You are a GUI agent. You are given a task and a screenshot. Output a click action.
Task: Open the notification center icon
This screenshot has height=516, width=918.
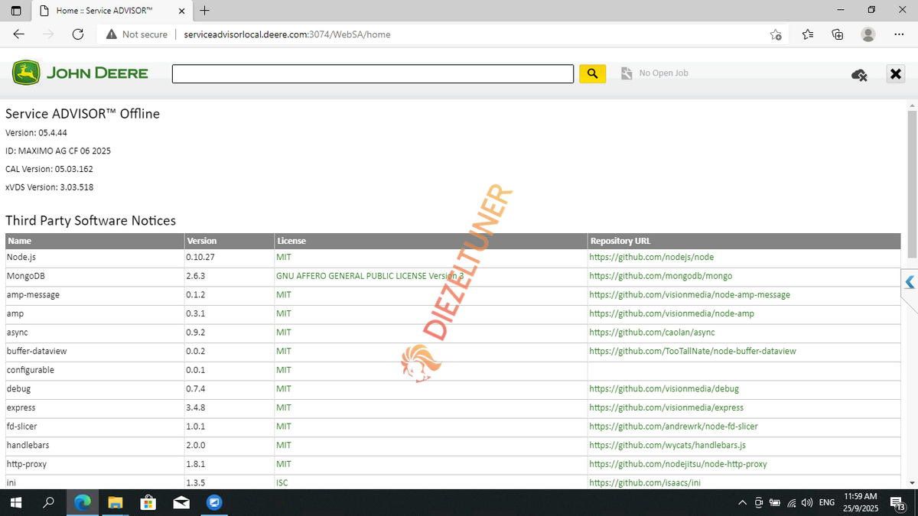tap(900, 502)
